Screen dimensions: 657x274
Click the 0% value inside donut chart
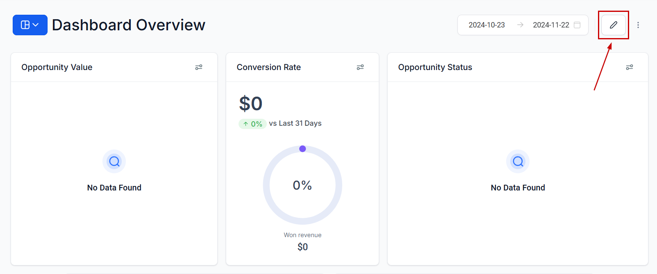pyautogui.click(x=302, y=186)
